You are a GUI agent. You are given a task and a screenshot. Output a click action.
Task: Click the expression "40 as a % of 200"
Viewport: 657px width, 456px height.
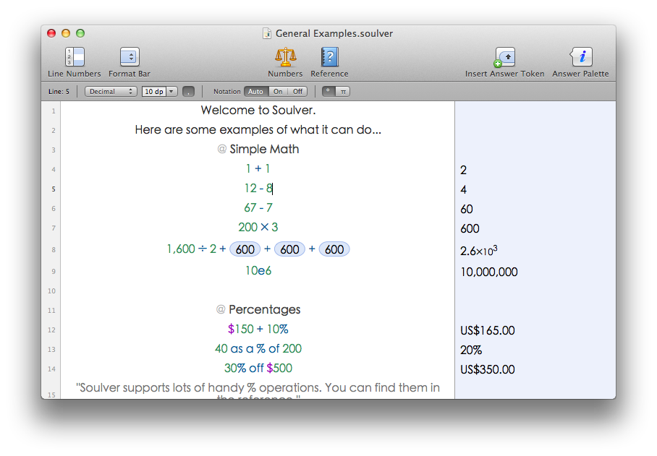258,348
